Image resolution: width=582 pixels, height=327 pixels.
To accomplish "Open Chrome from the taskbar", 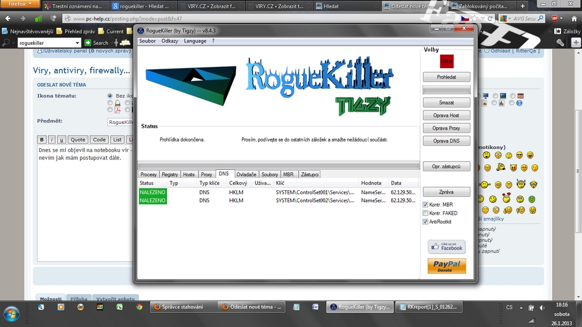I will [139, 307].
